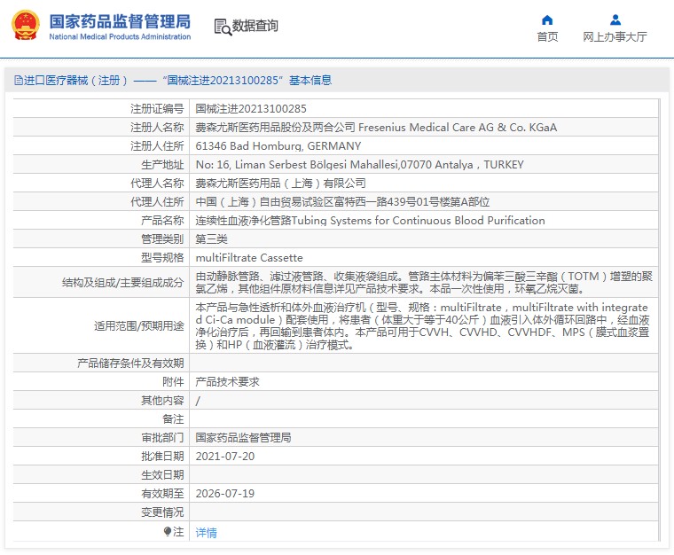674x555 pixels.
Task: Click the 附件 label
Action: click(x=173, y=382)
